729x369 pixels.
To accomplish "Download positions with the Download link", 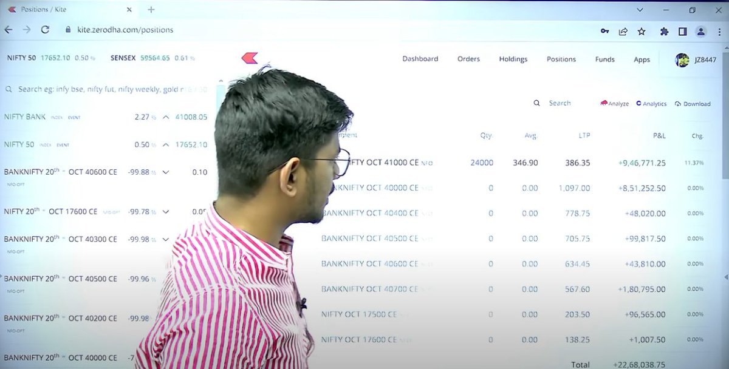I will pyautogui.click(x=693, y=104).
